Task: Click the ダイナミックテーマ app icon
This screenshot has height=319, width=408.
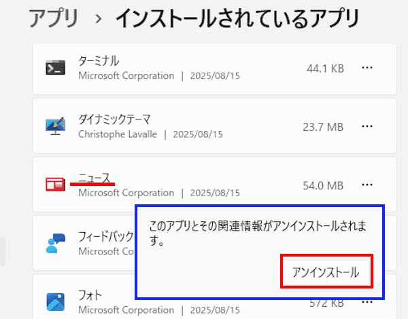Action: click(56, 126)
